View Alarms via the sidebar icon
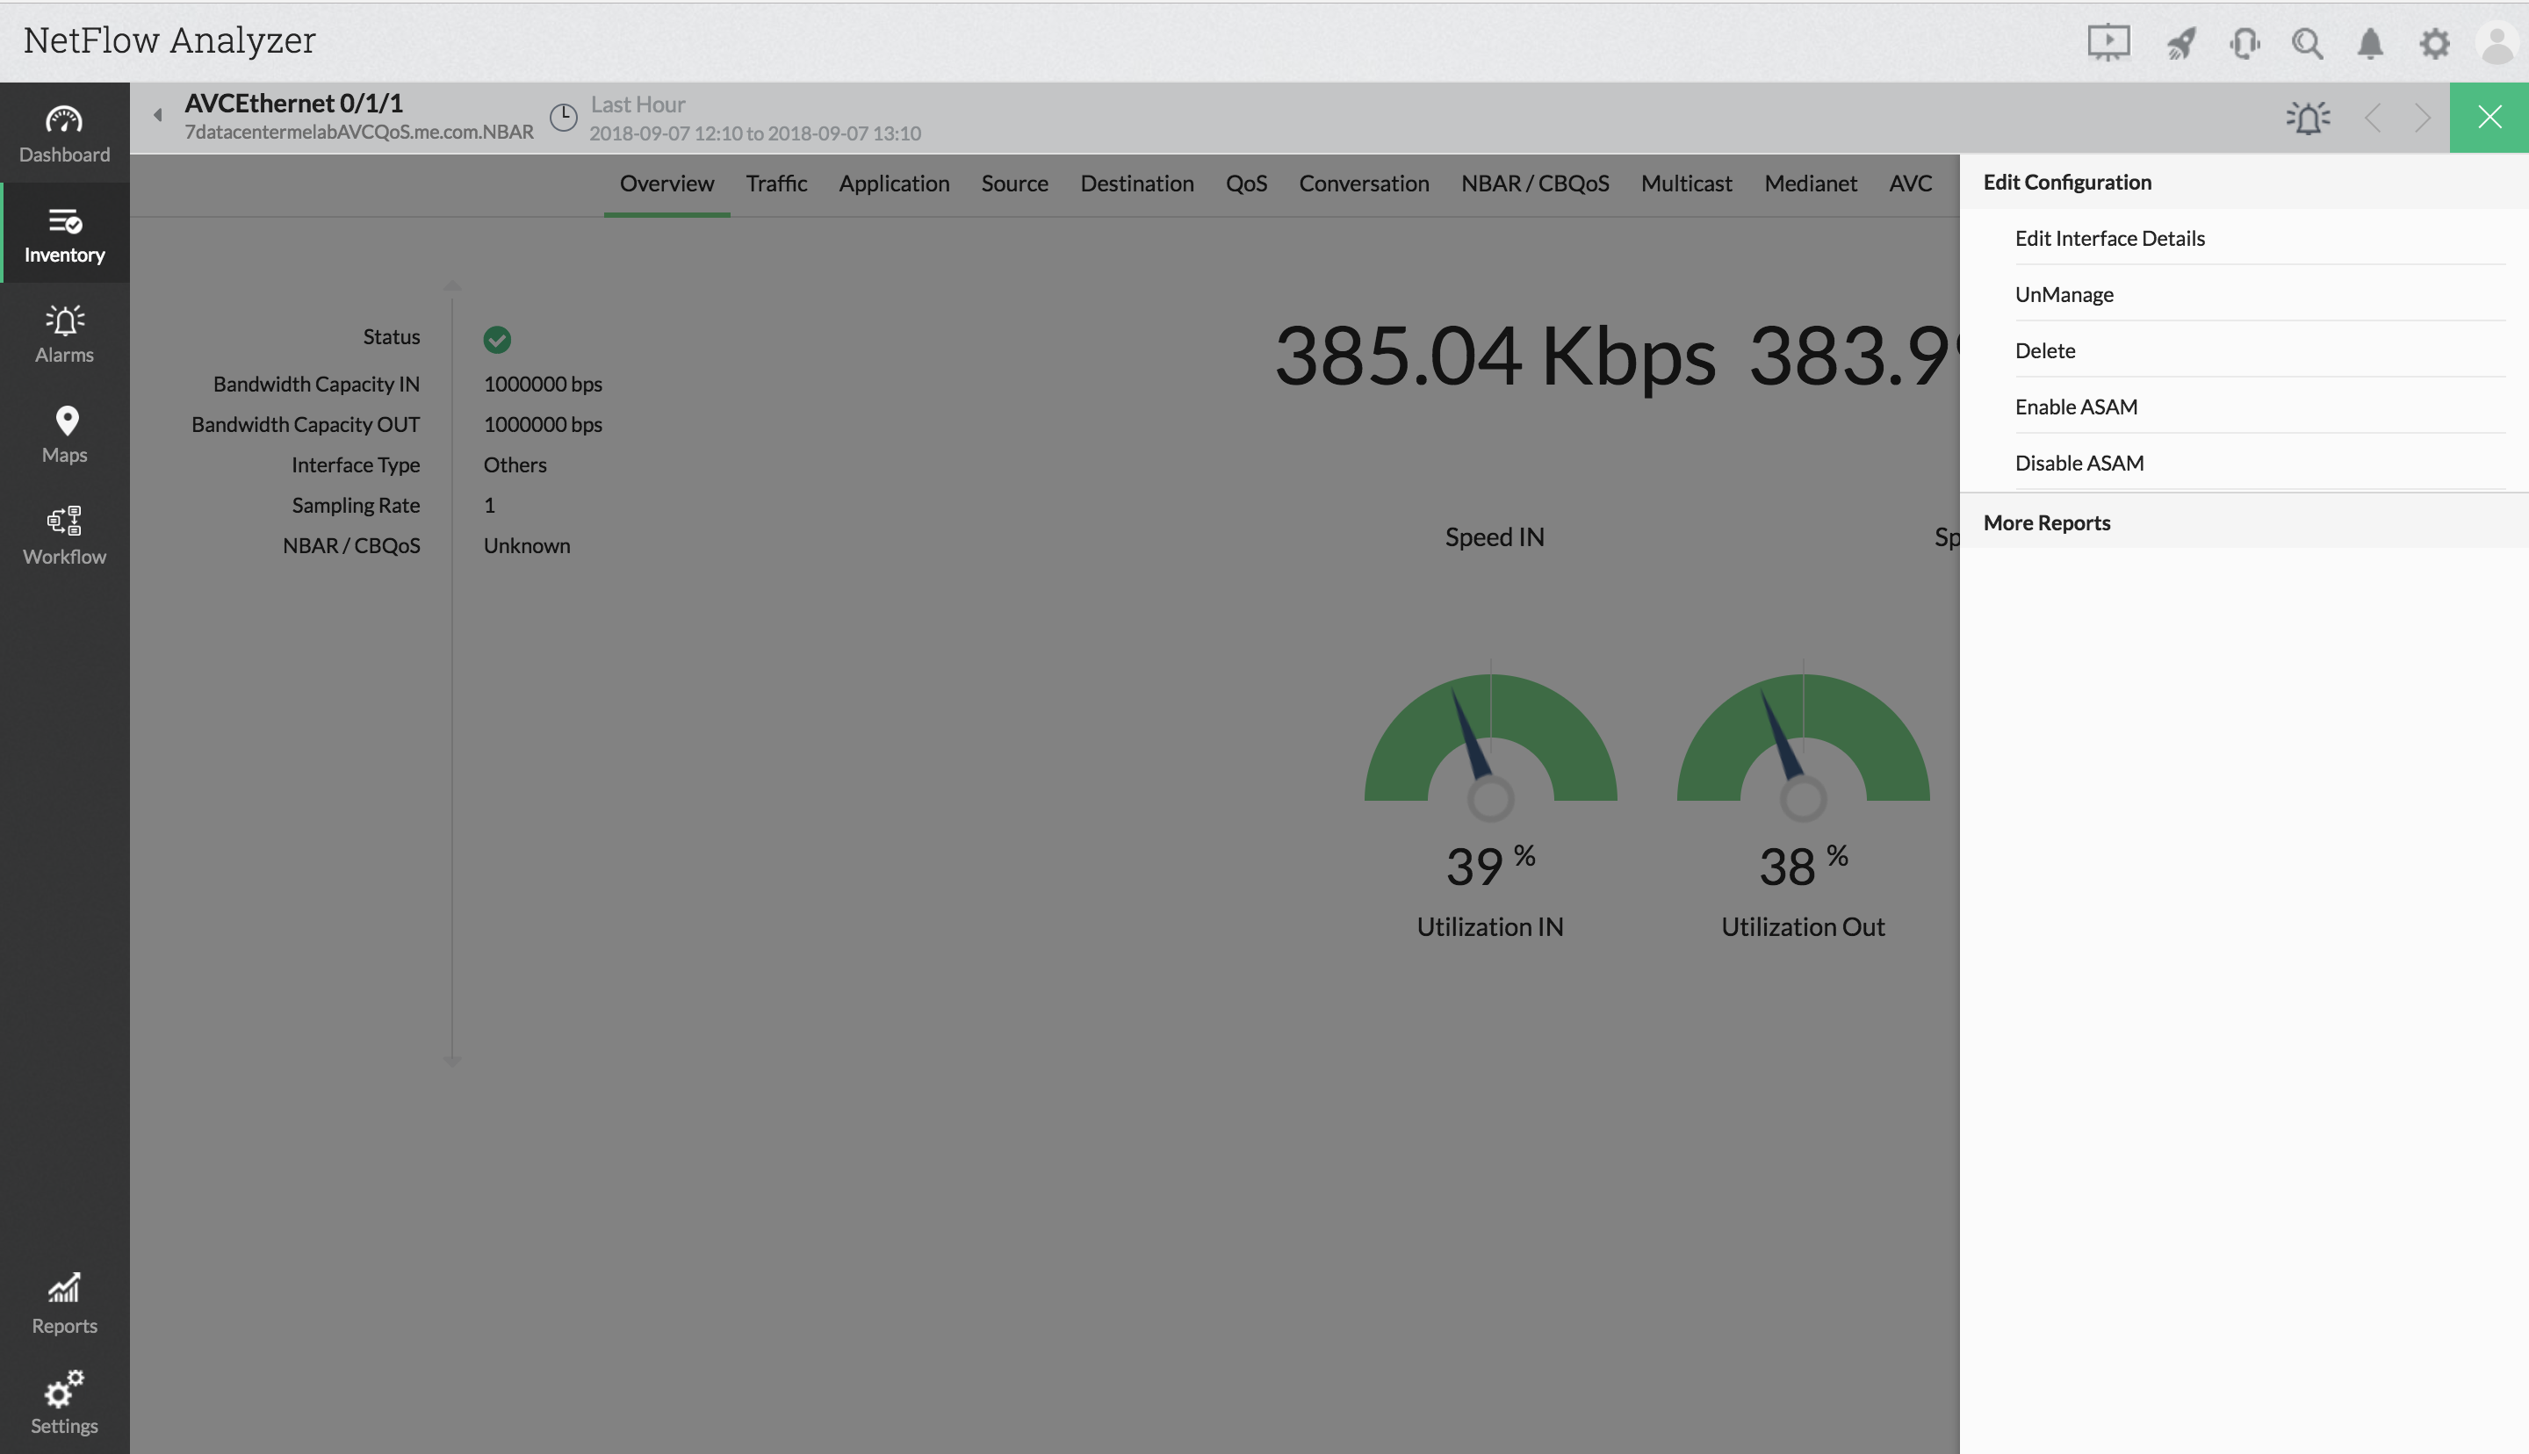This screenshot has height=1454, width=2529. pyautogui.click(x=64, y=333)
